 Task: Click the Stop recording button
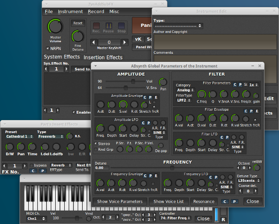(121, 26)
